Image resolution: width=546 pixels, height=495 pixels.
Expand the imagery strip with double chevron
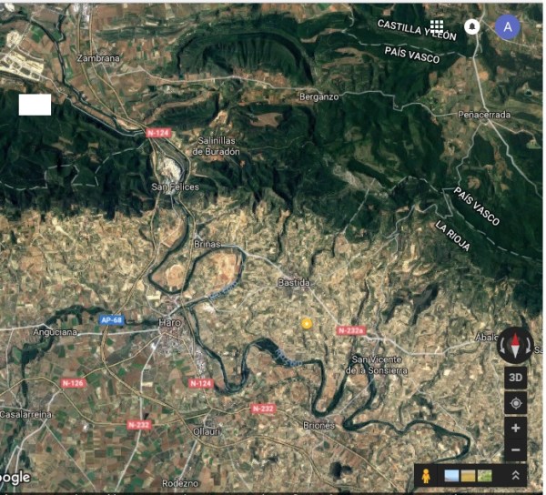click(x=515, y=475)
